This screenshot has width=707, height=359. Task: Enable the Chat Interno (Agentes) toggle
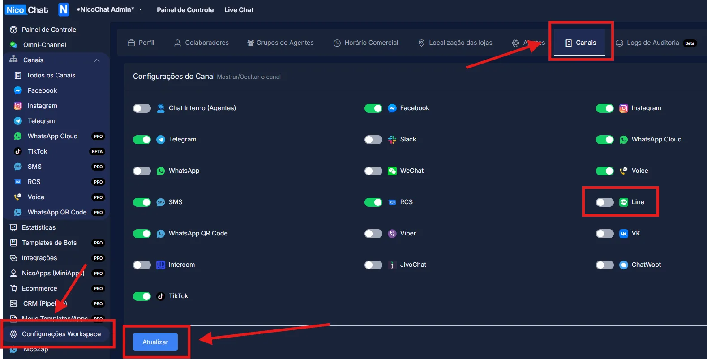pos(142,108)
